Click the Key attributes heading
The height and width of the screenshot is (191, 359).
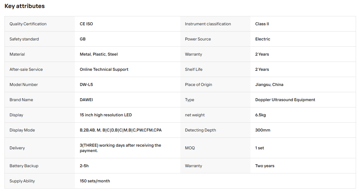(24, 6)
